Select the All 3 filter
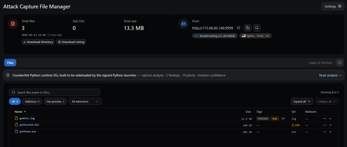 (x=15, y=101)
